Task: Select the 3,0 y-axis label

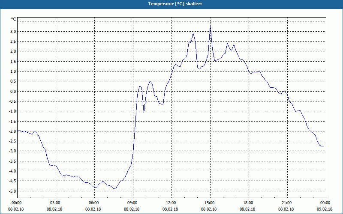Action: pyautogui.click(x=13, y=31)
